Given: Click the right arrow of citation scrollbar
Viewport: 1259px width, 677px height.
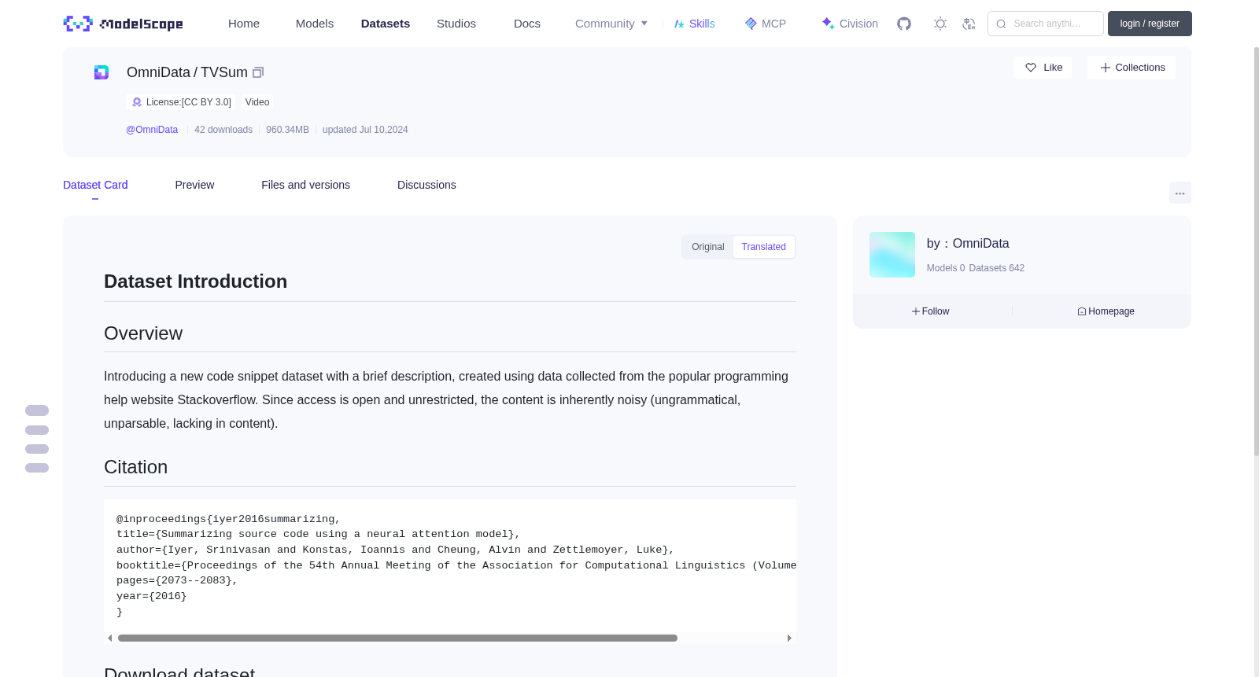Looking at the screenshot, I should pos(789,638).
